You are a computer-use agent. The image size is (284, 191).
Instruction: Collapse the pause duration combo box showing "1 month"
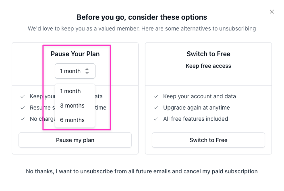(75, 71)
